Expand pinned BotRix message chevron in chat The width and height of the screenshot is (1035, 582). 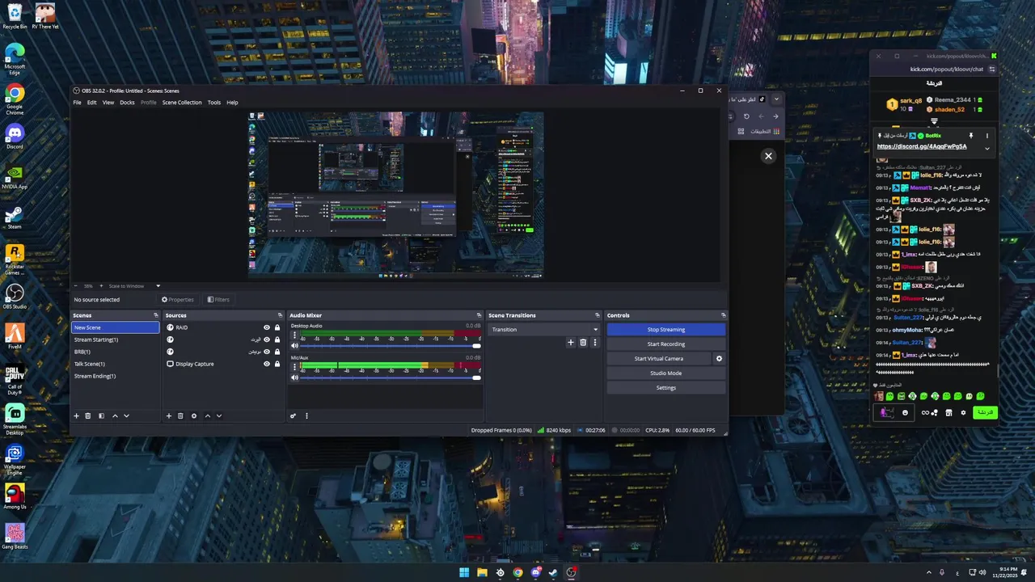tap(986, 148)
